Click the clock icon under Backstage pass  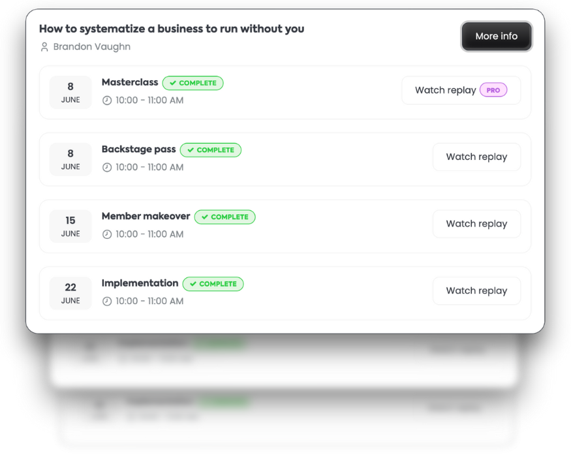[107, 168]
